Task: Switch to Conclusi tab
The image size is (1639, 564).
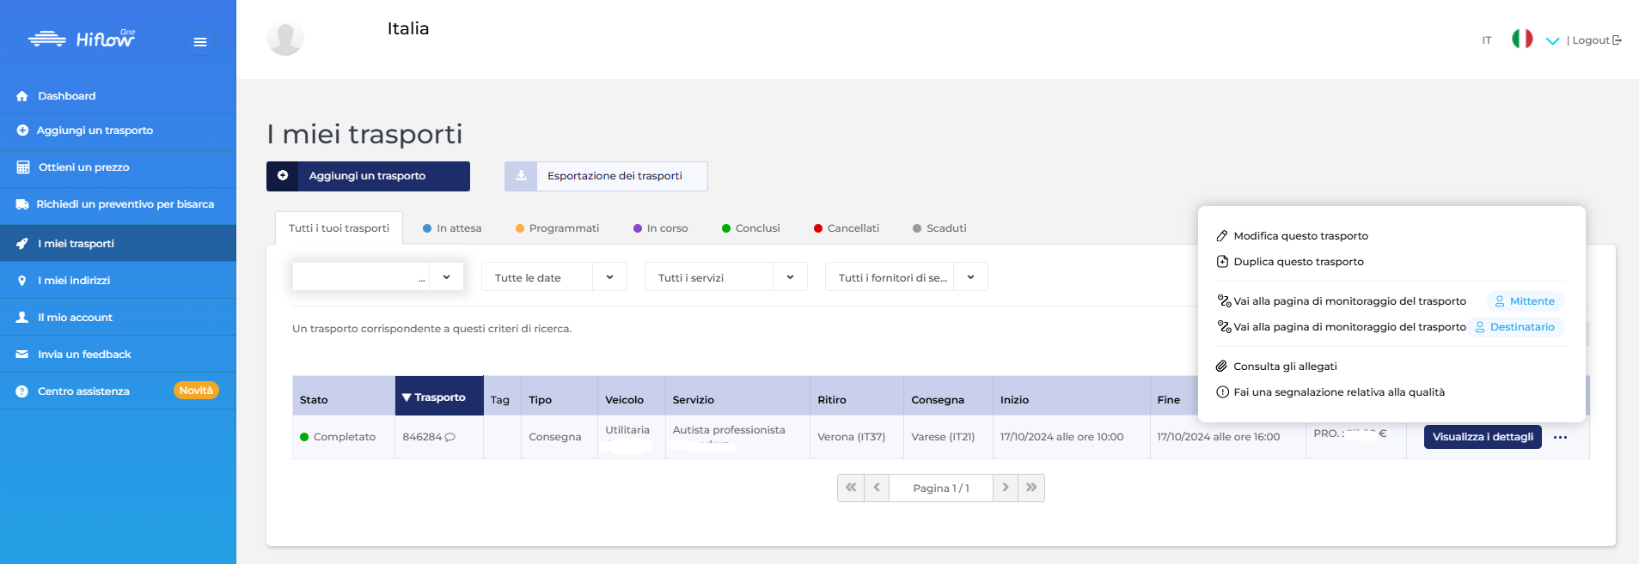Action: pos(750,228)
